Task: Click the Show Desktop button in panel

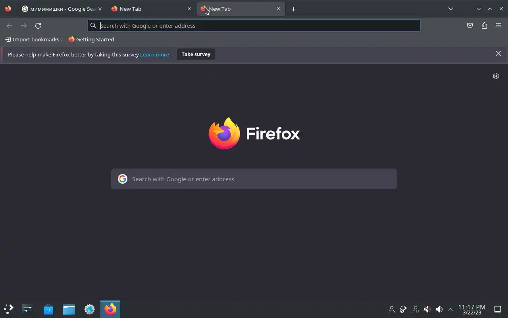Action: tap(498, 309)
